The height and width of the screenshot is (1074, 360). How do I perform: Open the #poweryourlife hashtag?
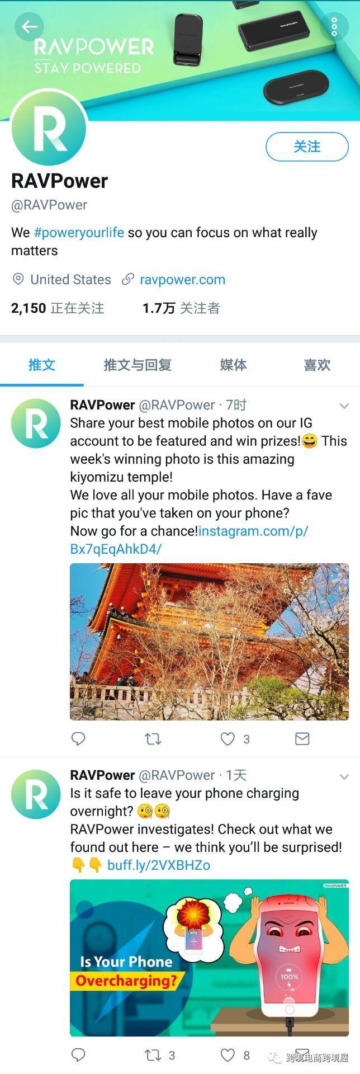coord(79,233)
